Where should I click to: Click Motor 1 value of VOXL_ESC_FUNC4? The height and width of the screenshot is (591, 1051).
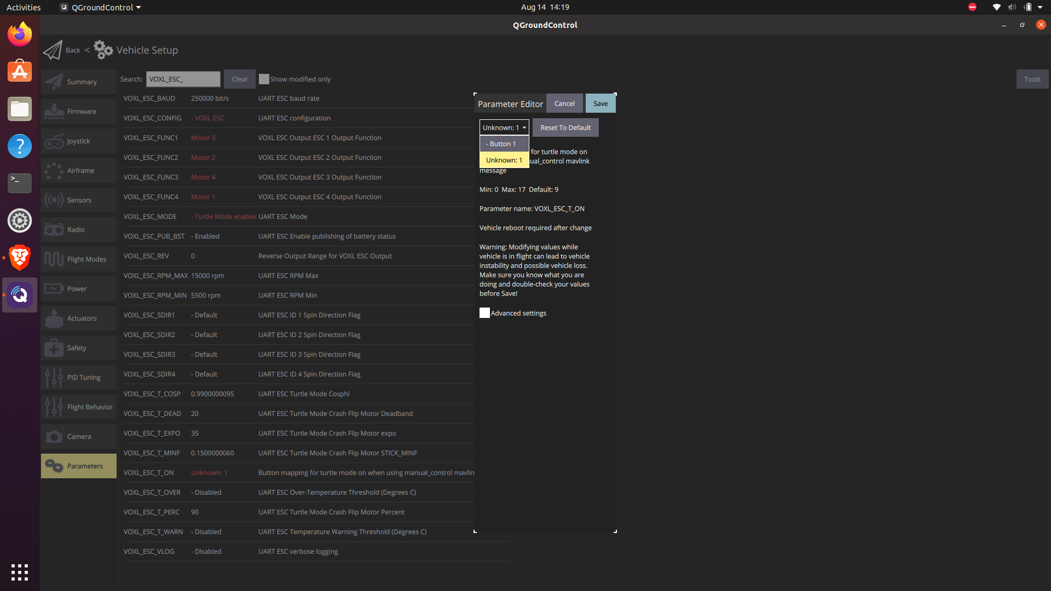tap(203, 197)
